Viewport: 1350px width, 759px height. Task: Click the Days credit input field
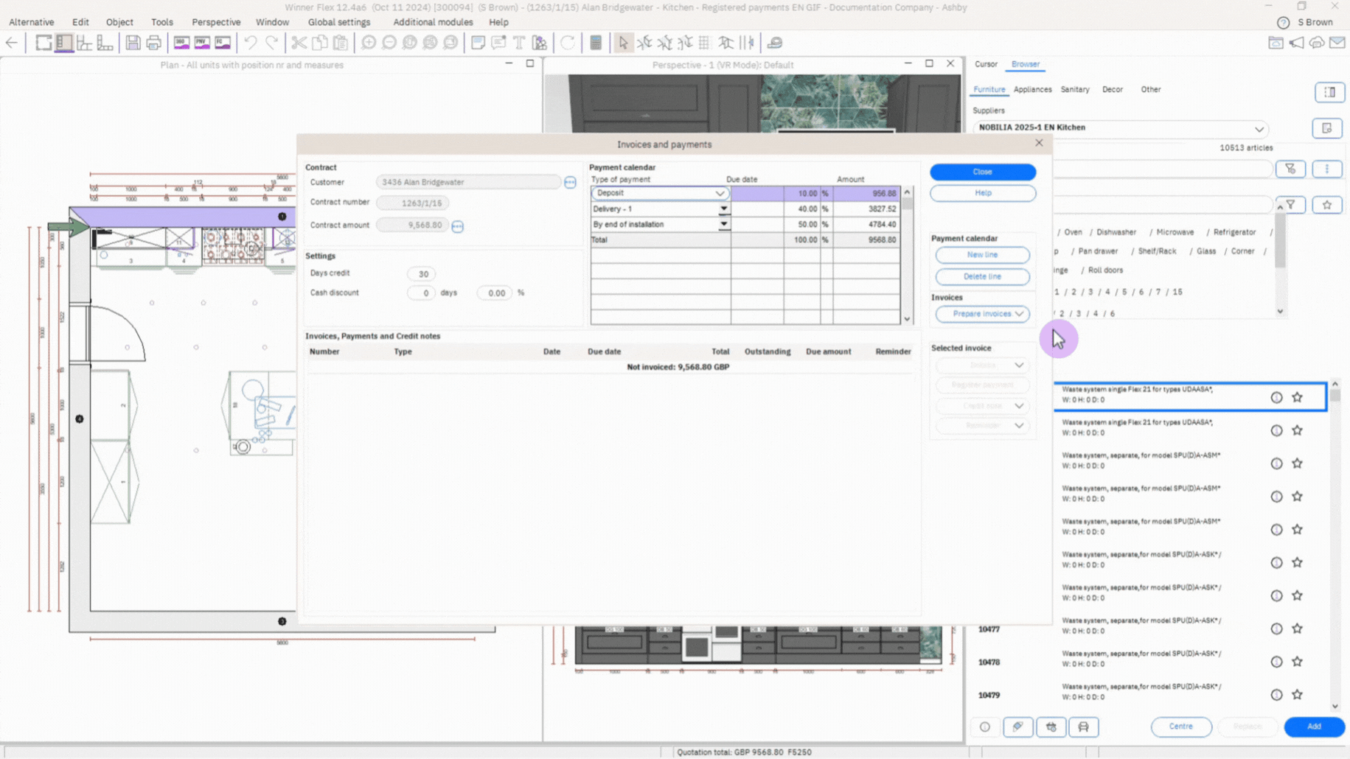(422, 274)
